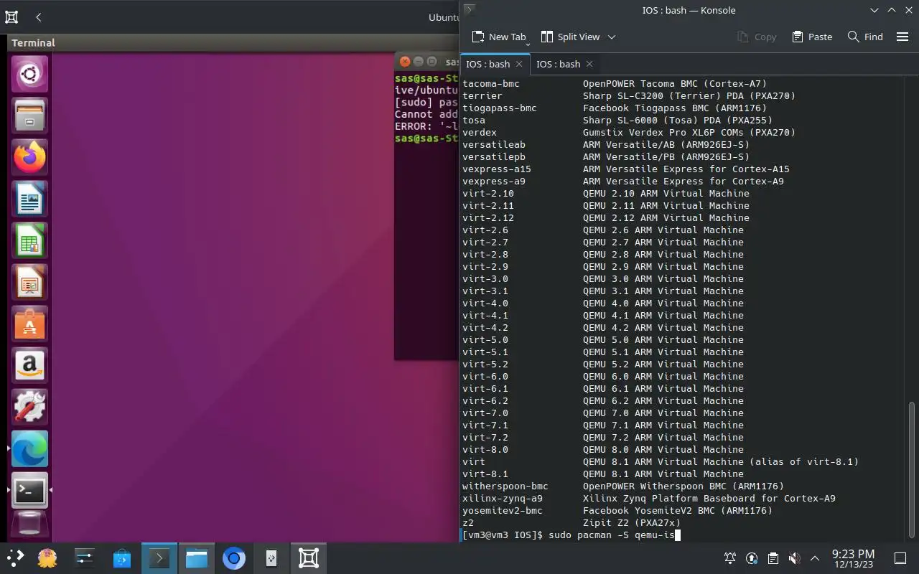Open System Settings from KDE taskbar
This screenshot has height=574, width=919.
(85, 558)
